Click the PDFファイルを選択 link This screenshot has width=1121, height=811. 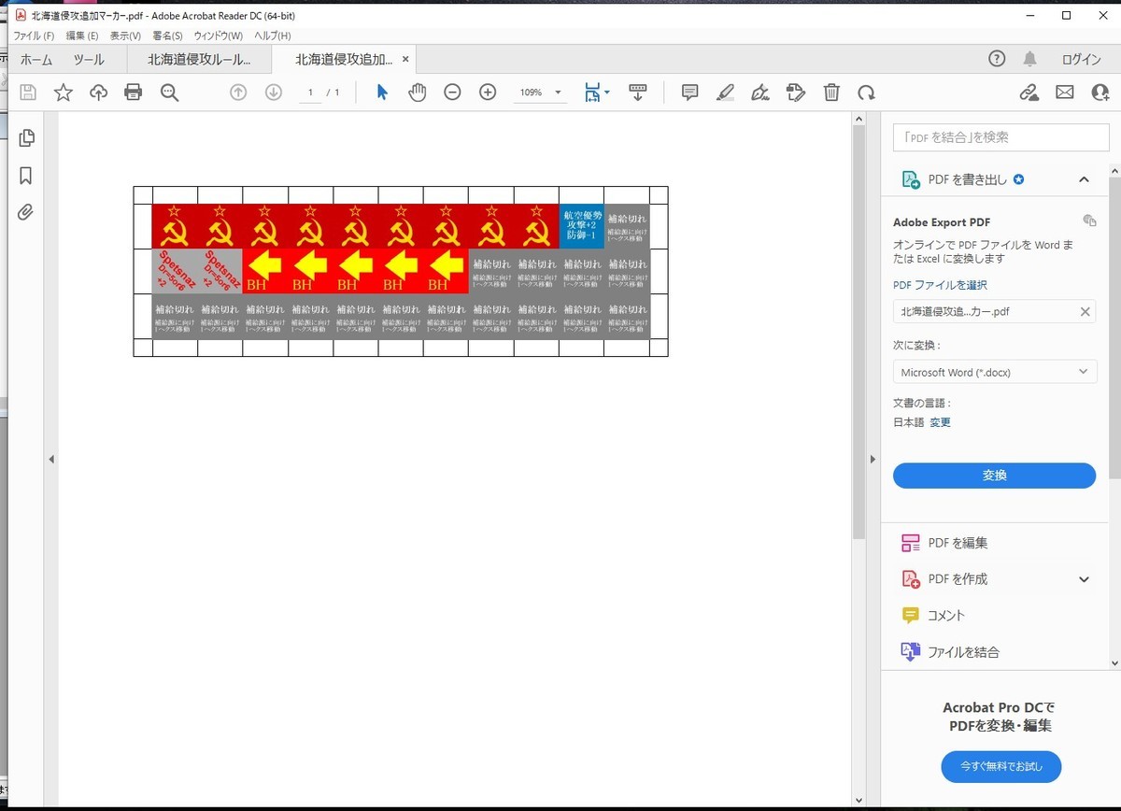[940, 285]
